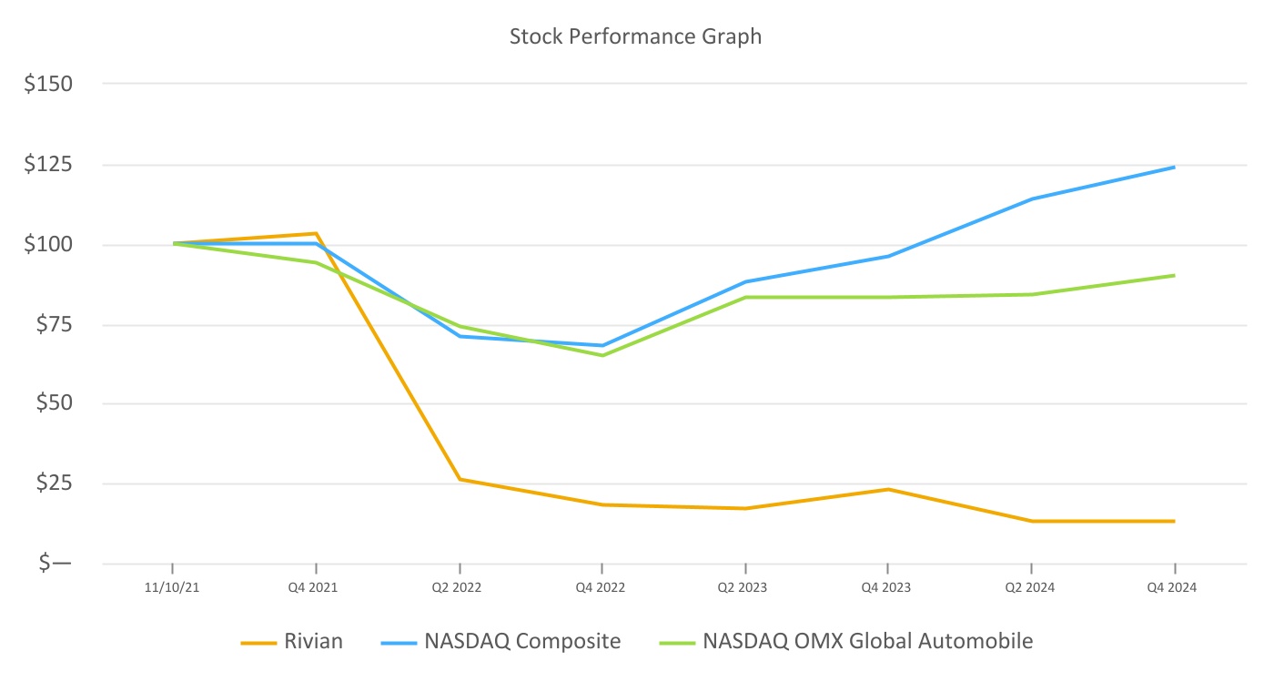The image size is (1274, 692).
Task: Click the Rivian legend color swatch
Action: tap(258, 642)
